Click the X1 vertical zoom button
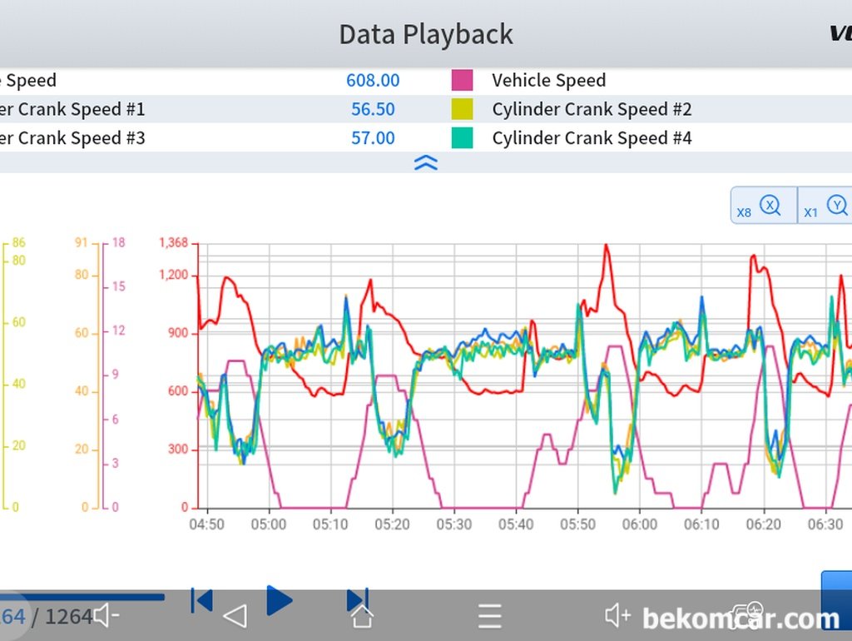This screenshot has height=641, width=852. point(827,206)
